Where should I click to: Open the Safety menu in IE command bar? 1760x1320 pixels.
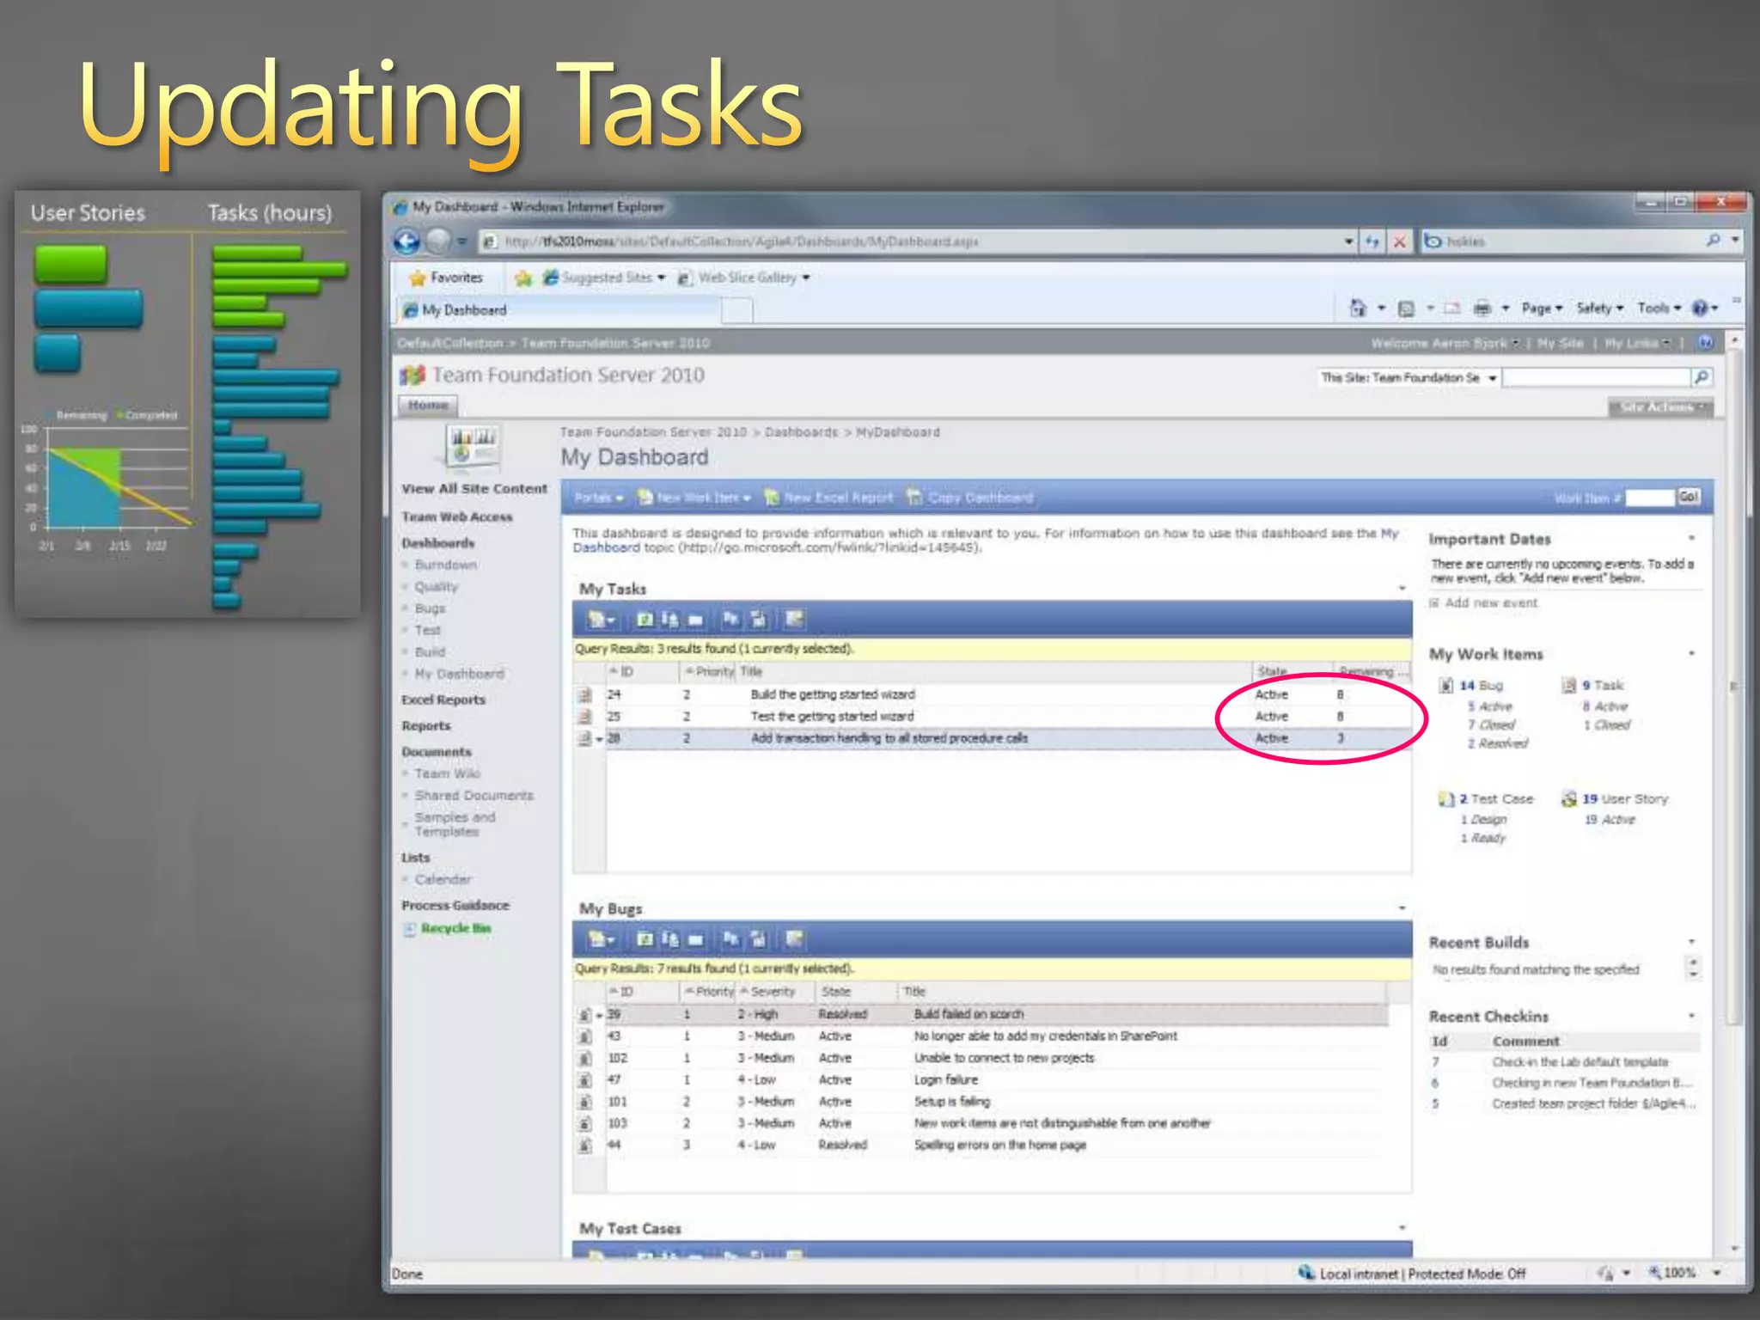[x=1599, y=308]
